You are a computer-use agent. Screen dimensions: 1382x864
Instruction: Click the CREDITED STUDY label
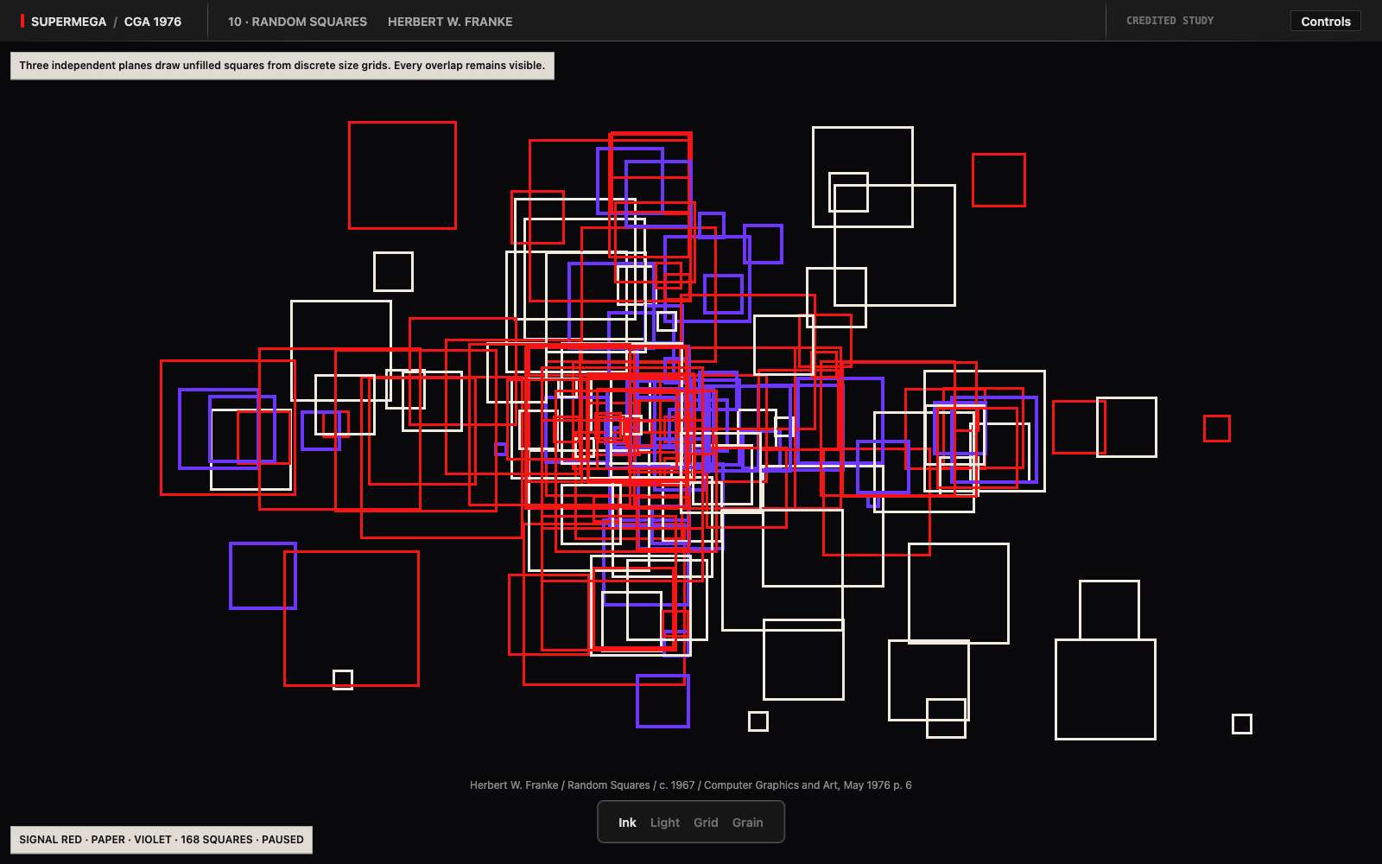tap(1170, 21)
